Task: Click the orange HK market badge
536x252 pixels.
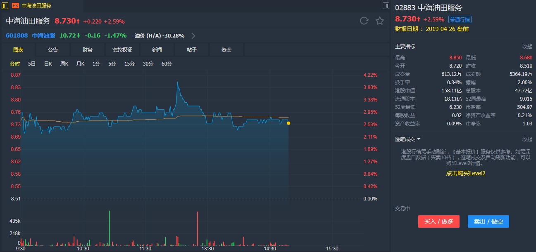Action: click(x=15, y=6)
